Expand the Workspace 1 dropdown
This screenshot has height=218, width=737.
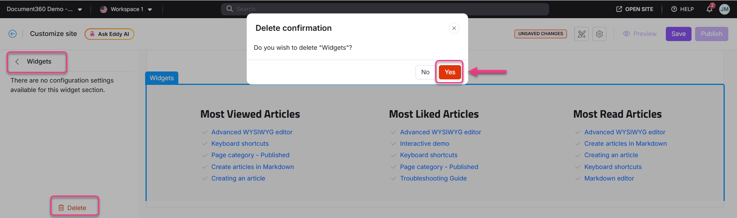point(126,9)
